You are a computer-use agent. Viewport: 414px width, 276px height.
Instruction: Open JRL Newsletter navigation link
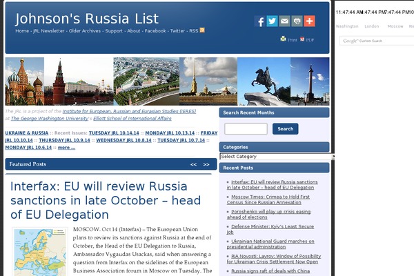point(49,31)
